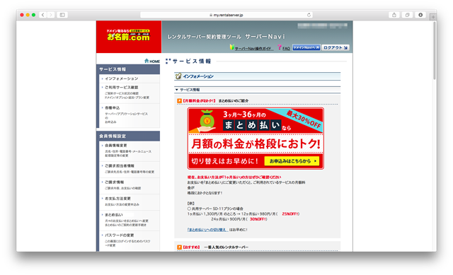Image resolution: width=453 pixels, height=275 pixels.
Task: Click the ログアウト button
Action: [x=336, y=47]
